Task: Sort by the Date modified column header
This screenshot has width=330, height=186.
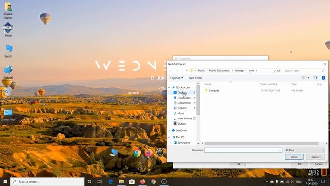Action: pos(269,84)
